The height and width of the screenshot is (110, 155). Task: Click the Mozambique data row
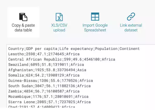48,97
